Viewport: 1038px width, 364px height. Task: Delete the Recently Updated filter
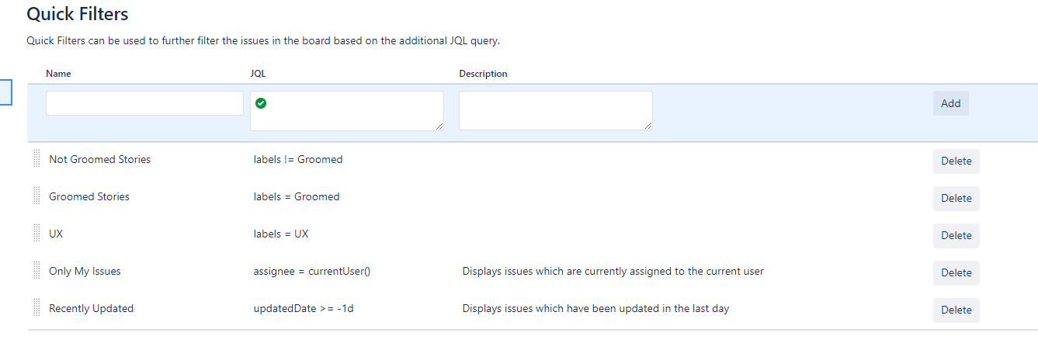coord(956,310)
